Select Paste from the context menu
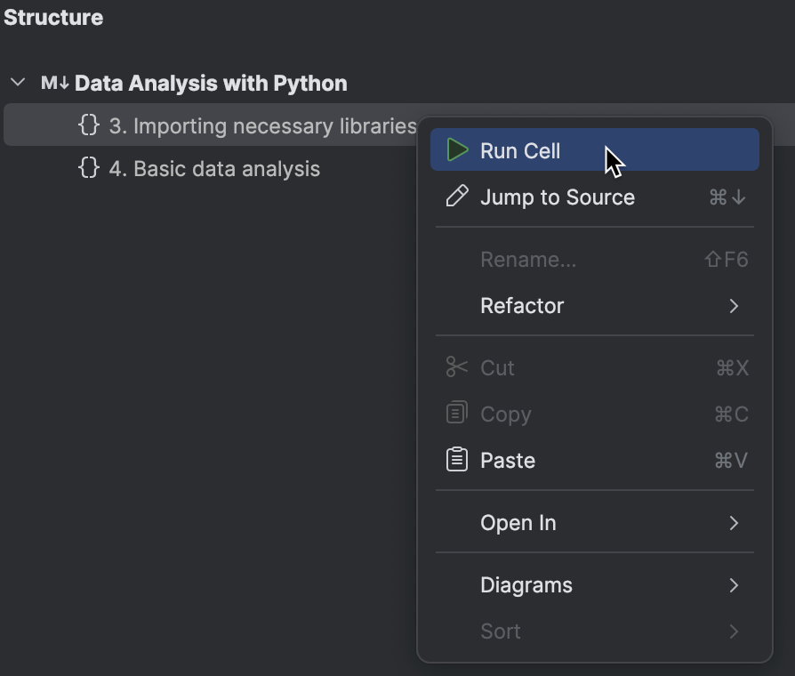 point(595,461)
